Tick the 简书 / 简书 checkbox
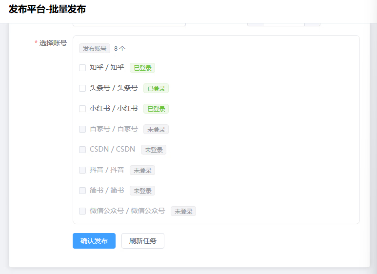The height and width of the screenshot is (274, 377). point(82,191)
